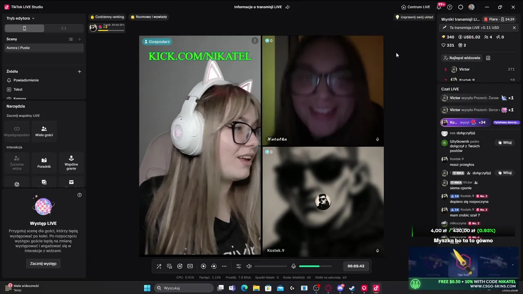Screen dimensions: 523x294
Task: Open audio mixer settings sliders icon
Action: (239, 266)
